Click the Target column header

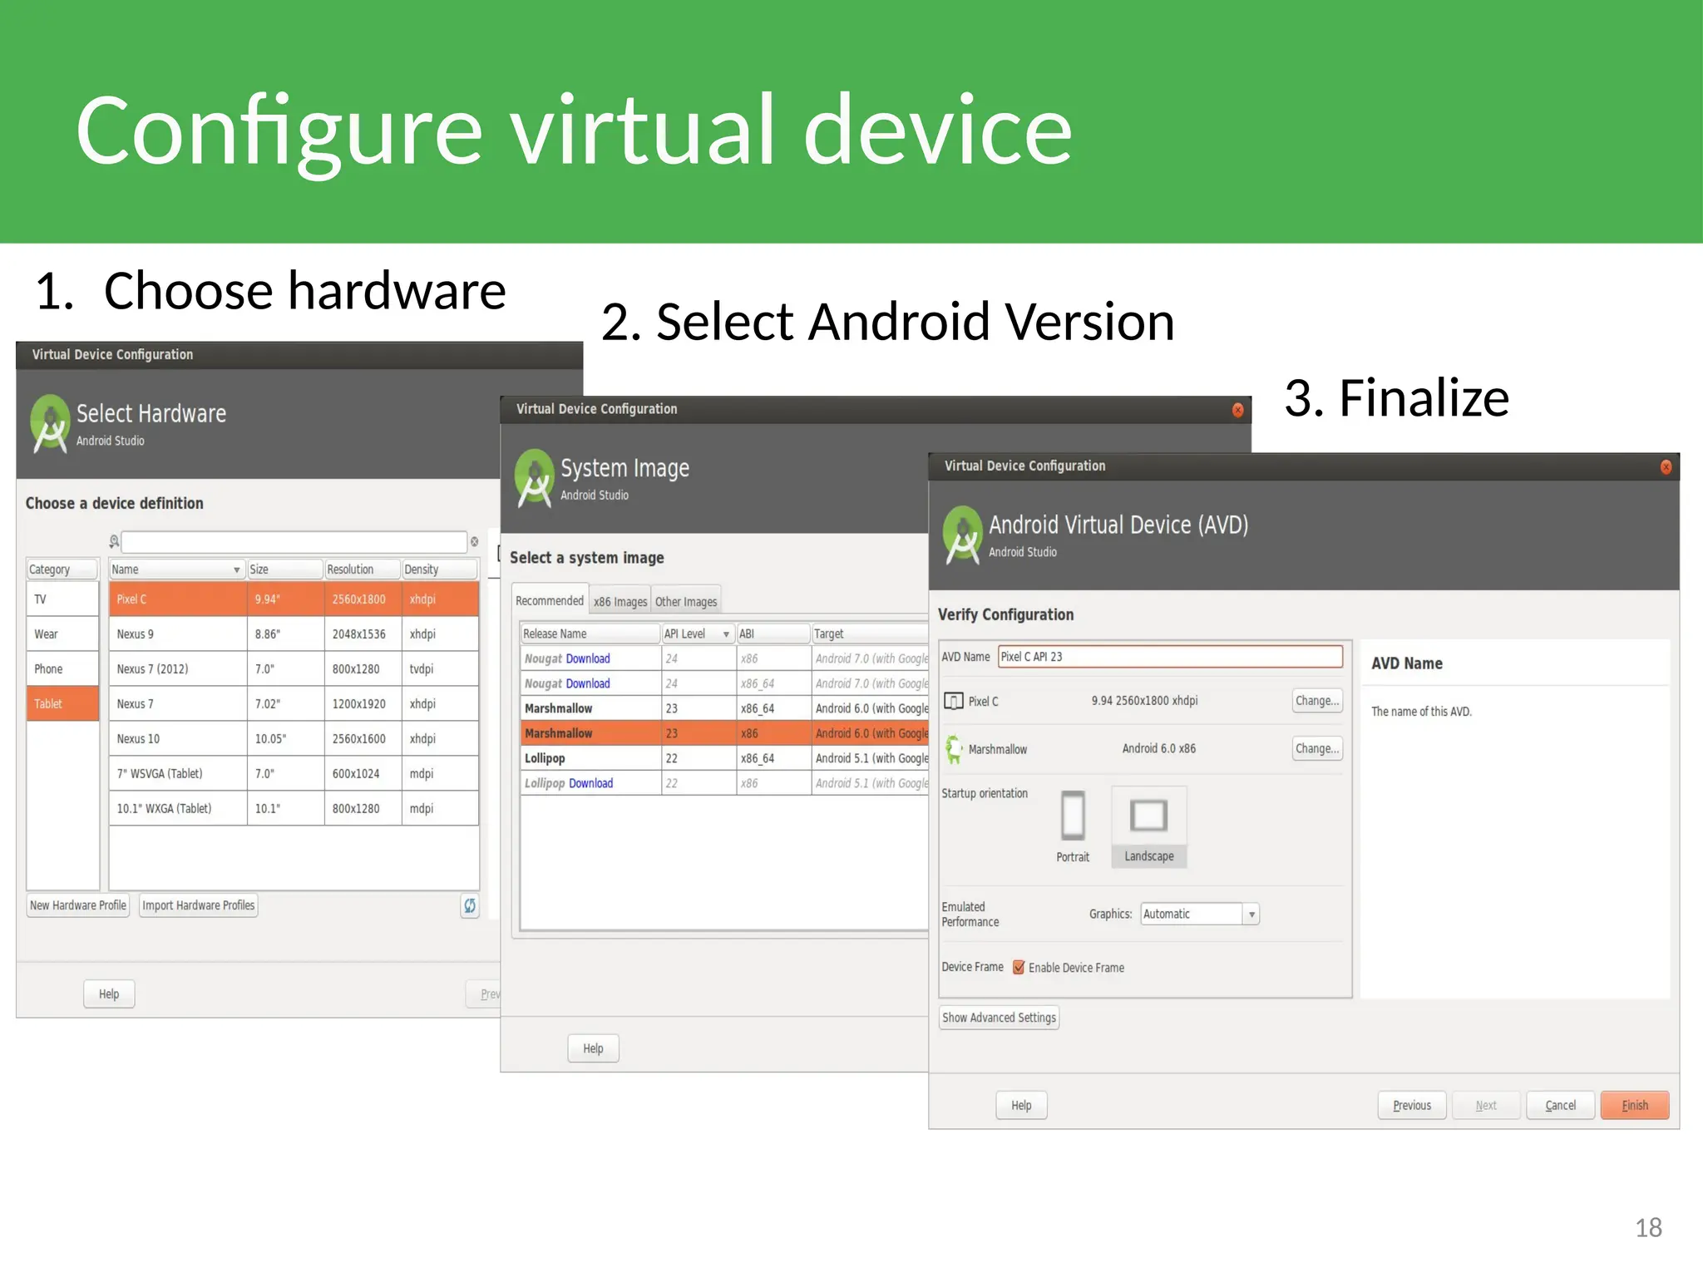coord(870,634)
